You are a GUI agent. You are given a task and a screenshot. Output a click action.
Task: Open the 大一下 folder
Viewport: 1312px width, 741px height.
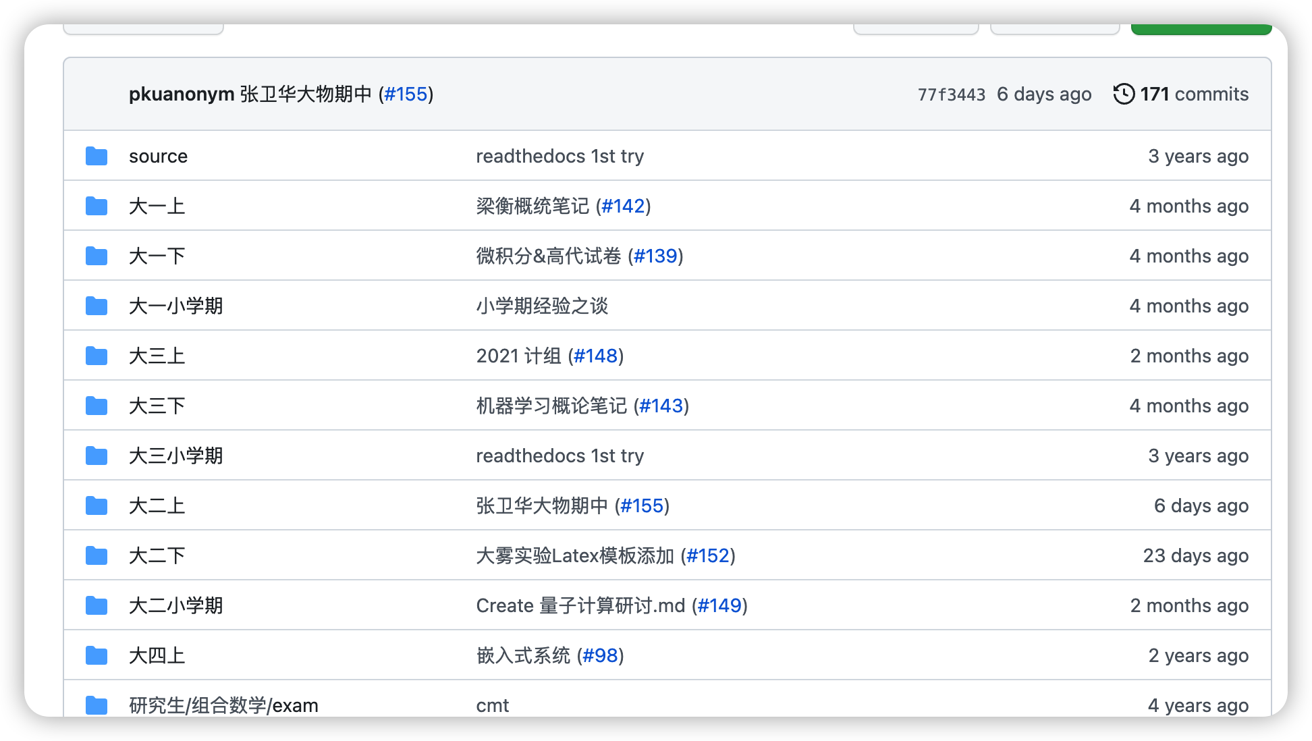(x=157, y=256)
